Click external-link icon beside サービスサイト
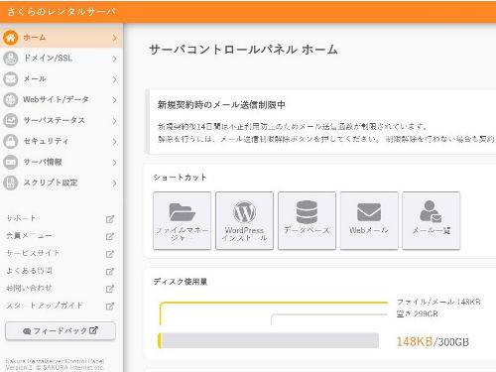The image size is (496, 372). [x=110, y=254]
